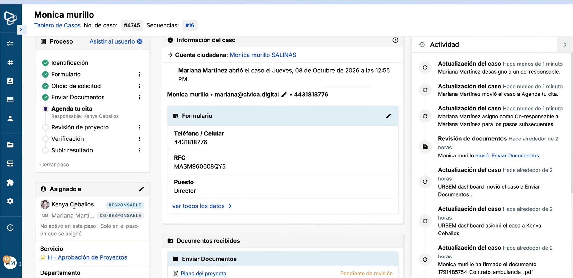Click Asistir al usuario
This screenshot has height=278, width=573.
(x=116, y=41)
